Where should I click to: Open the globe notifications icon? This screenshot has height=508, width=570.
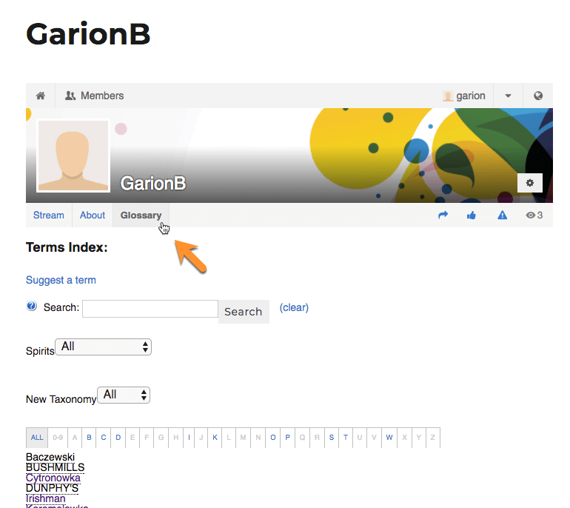tap(538, 96)
